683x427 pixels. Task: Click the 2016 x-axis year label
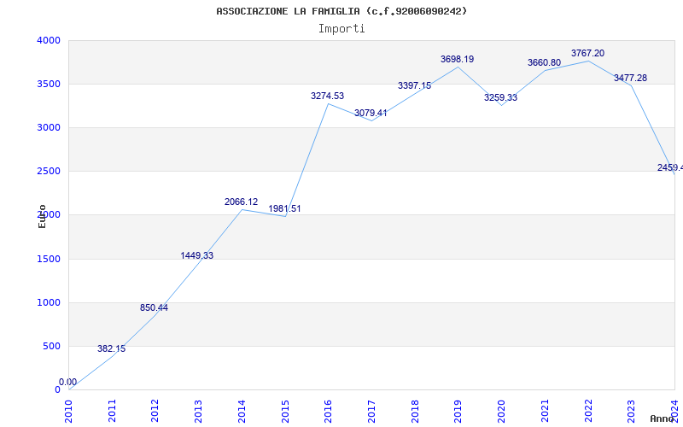[329, 411]
